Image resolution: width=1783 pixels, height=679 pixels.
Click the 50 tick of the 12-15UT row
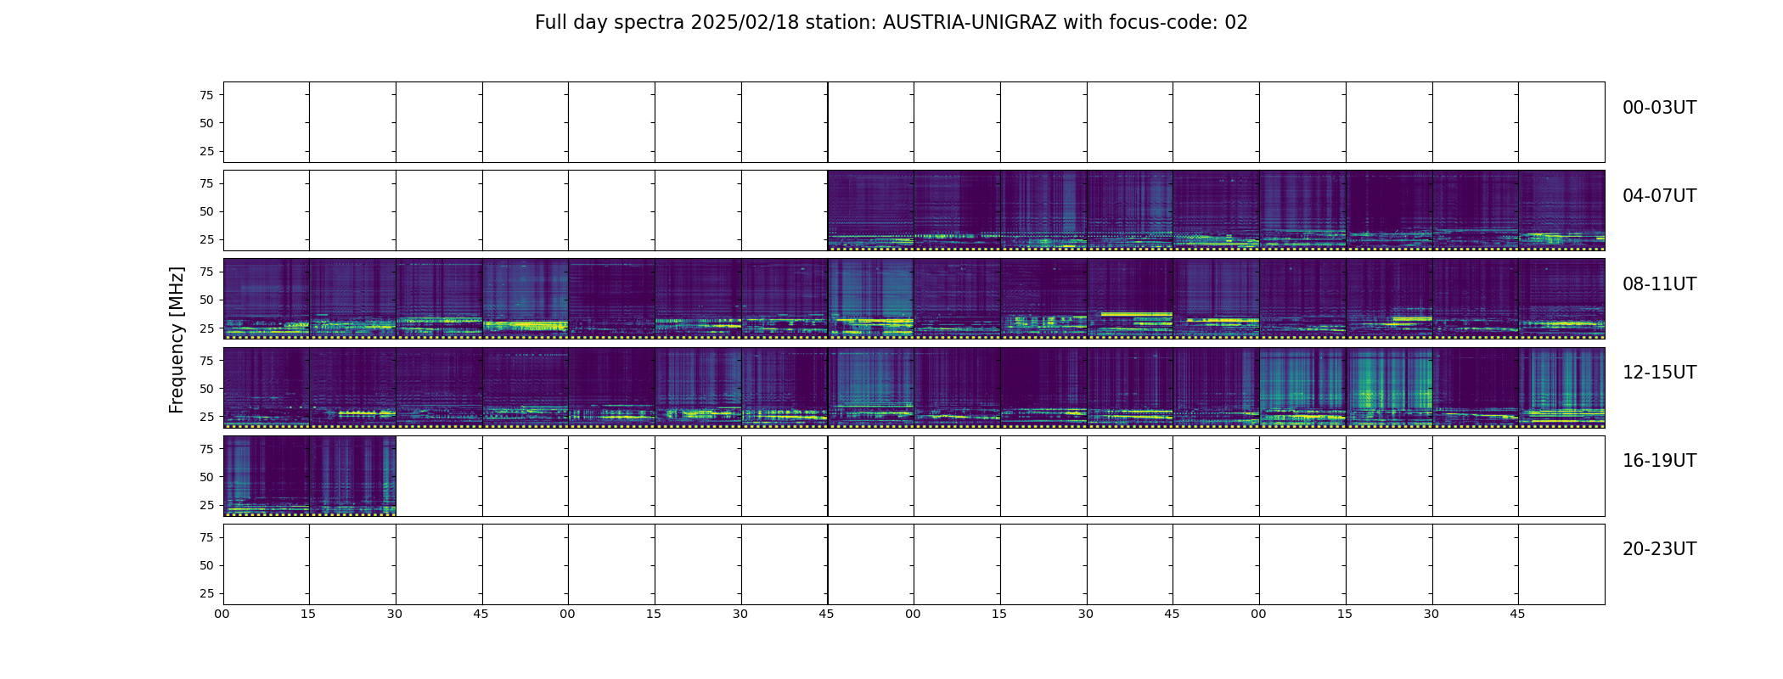pyautogui.click(x=206, y=389)
